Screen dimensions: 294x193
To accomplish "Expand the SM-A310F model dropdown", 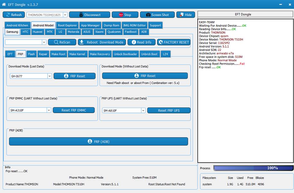I will 49,110.
